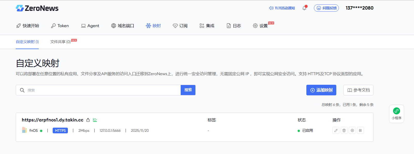Click the 小程序 floating widget
414x154 pixels.
click(x=396, y=114)
